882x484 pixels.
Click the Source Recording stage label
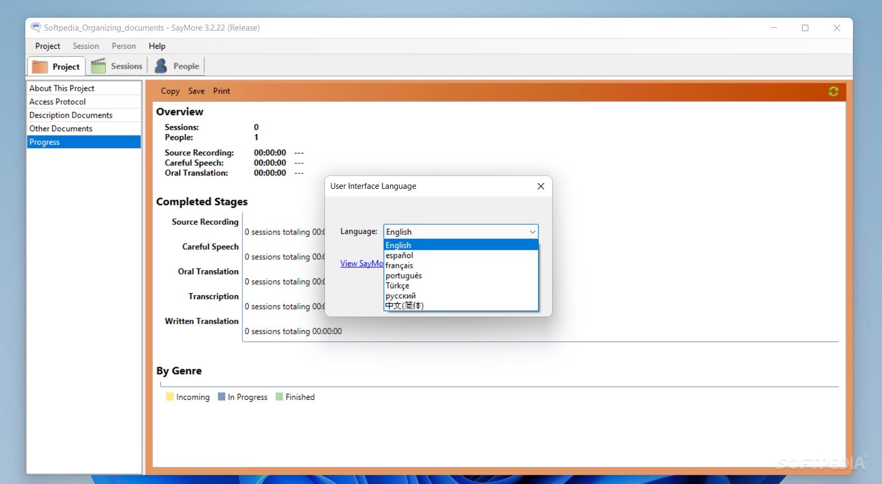click(x=205, y=222)
